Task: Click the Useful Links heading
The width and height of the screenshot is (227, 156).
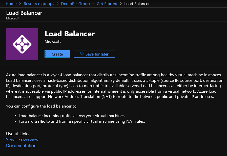Action: coord(18,134)
